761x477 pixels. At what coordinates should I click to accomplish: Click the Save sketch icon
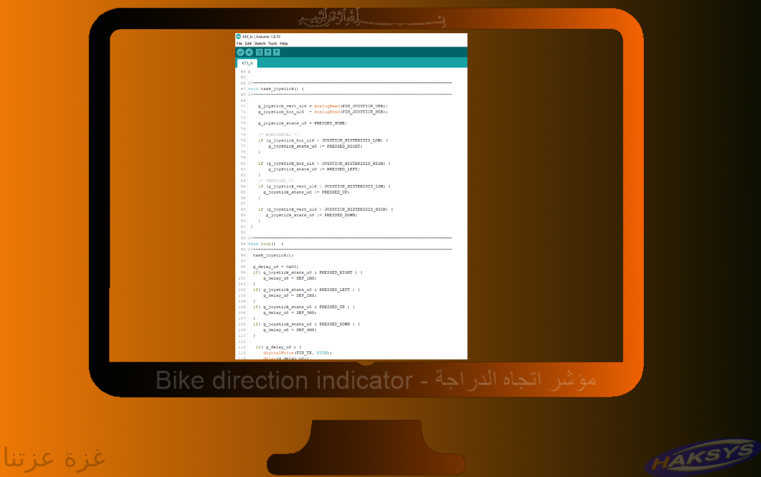276,52
